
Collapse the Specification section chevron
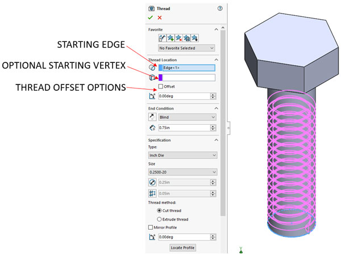click(216, 140)
